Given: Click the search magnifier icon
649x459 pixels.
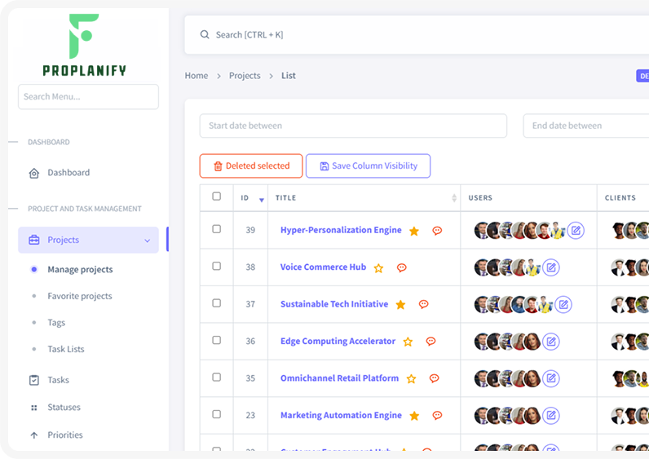Looking at the screenshot, I should [x=205, y=35].
